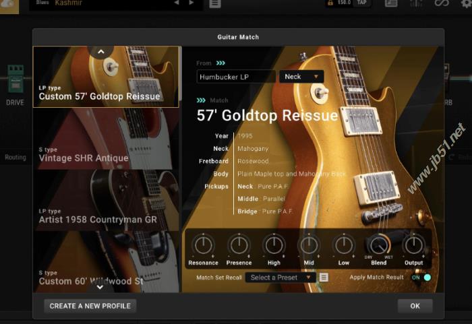Adjust the Output knob
This screenshot has height=324, width=472.
pyautogui.click(x=414, y=245)
